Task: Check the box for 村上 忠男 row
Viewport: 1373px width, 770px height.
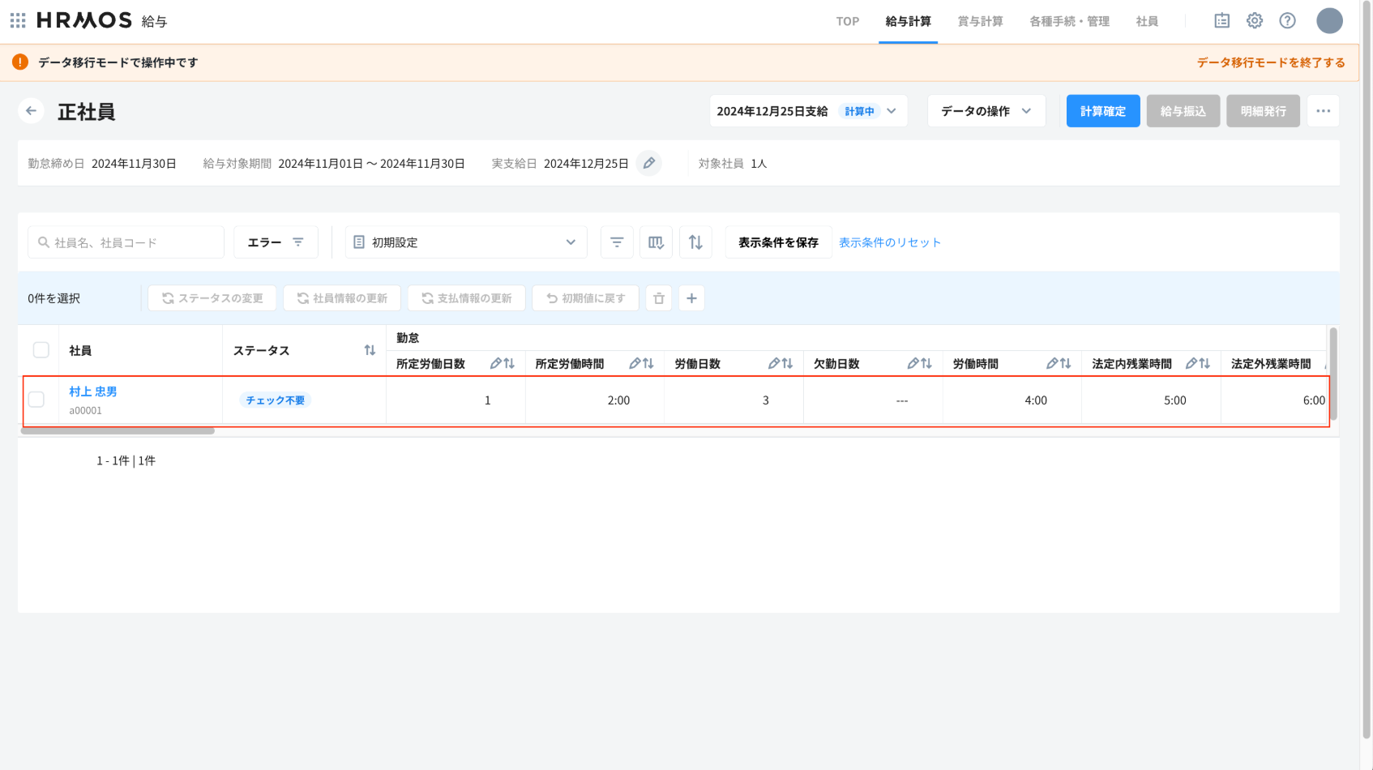Action: tap(36, 400)
